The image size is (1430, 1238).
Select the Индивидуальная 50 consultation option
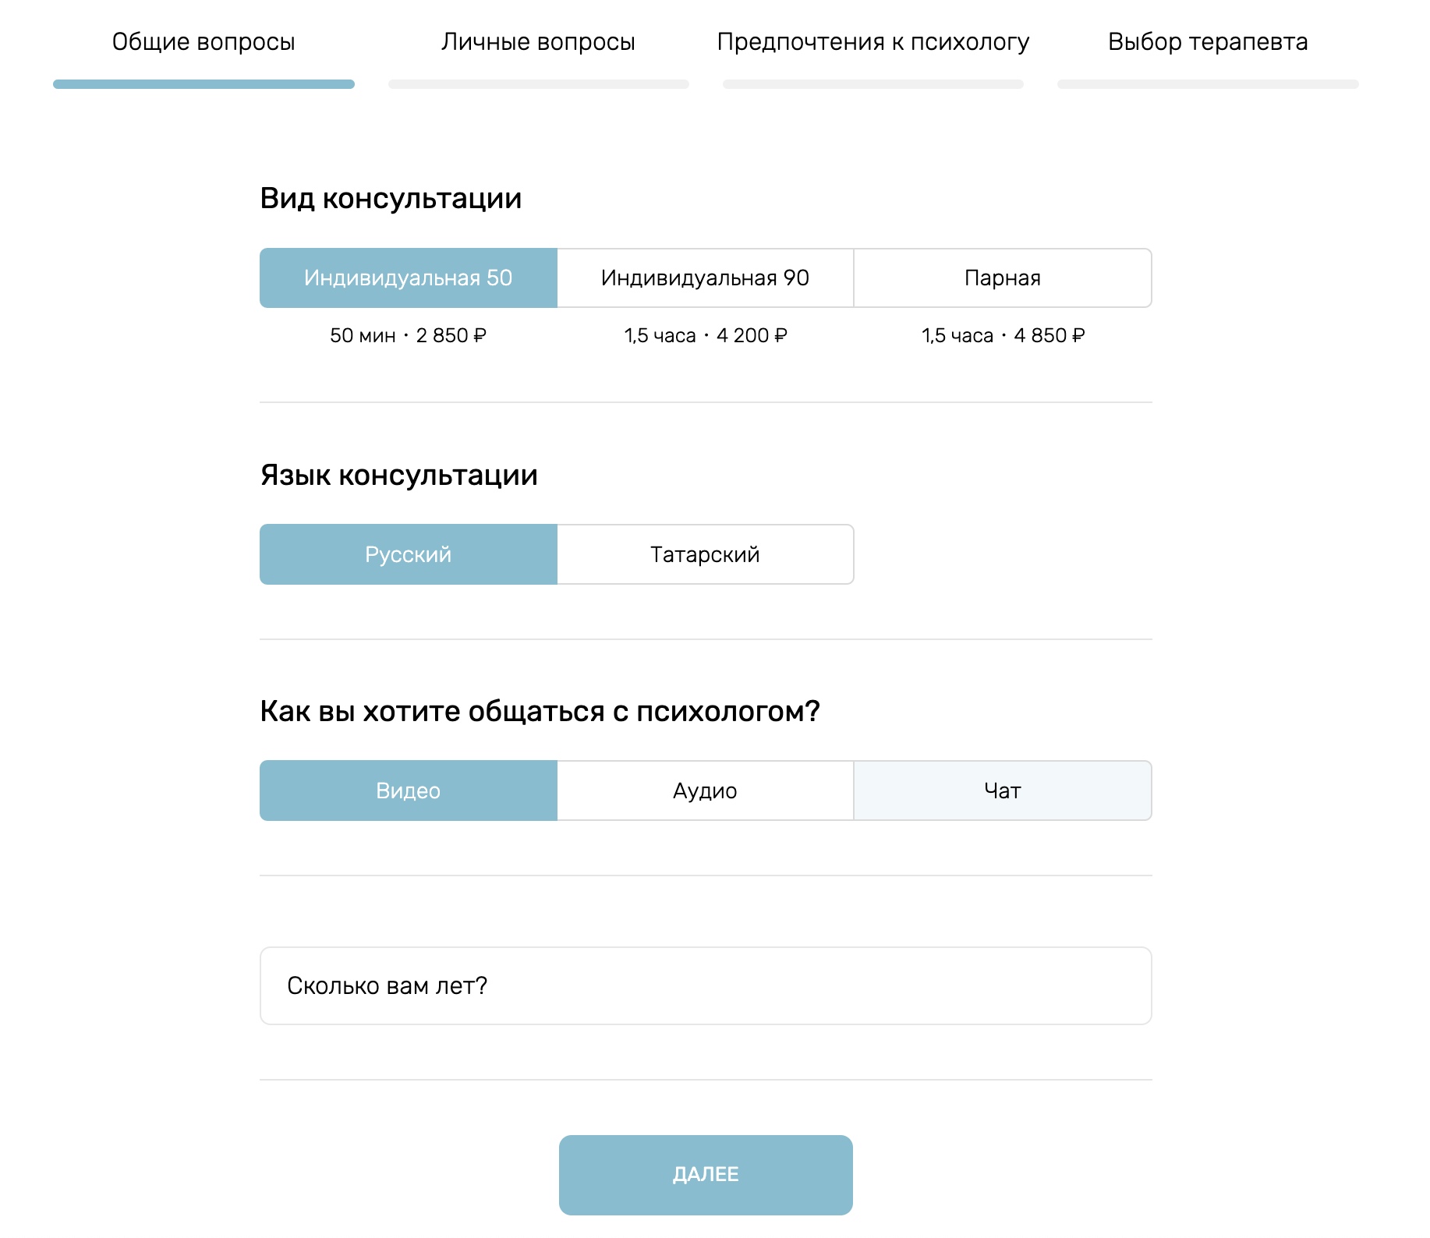(x=409, y=278)
